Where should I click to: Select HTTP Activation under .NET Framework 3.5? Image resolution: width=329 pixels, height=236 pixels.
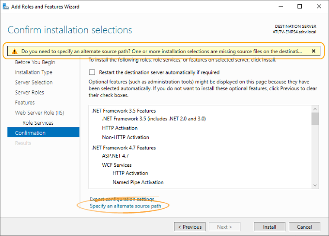(120, 128)
